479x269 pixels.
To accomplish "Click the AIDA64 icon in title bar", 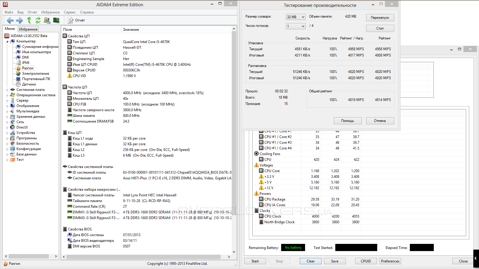I will coord(5,4).
